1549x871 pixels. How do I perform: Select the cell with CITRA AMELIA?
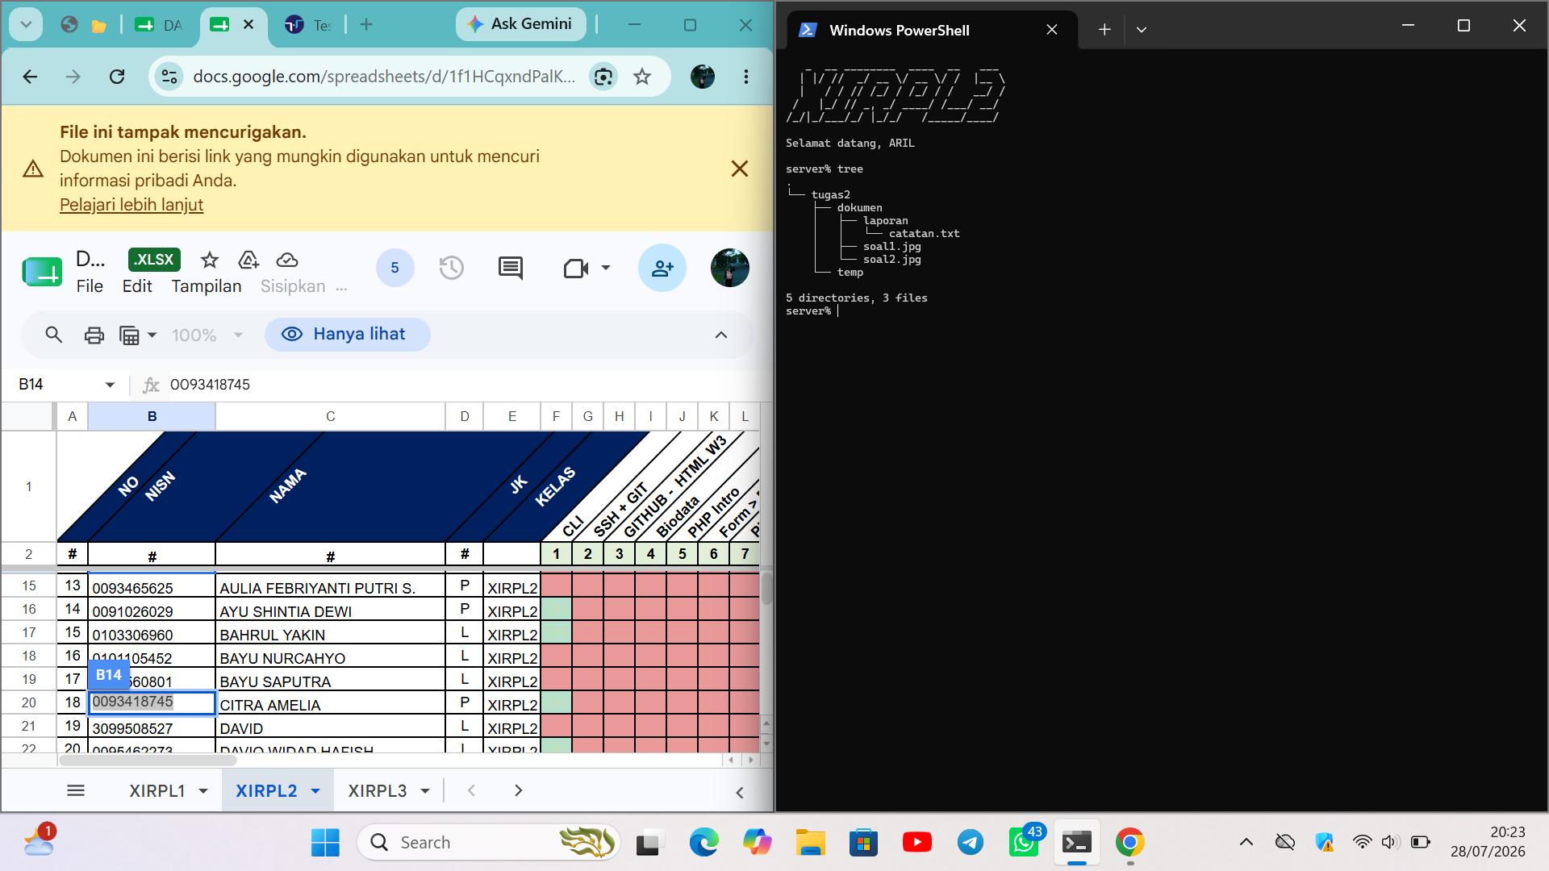coord(331,704)
